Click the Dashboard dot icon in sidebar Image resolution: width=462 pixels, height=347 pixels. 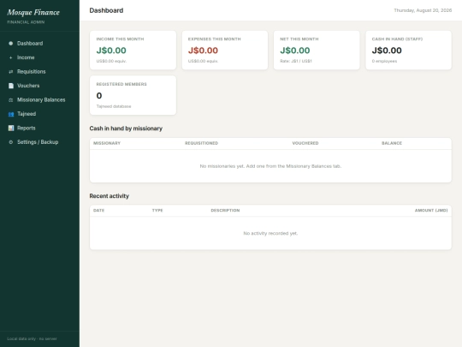[11, 44]
